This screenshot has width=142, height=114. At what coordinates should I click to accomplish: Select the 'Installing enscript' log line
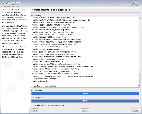56,64
